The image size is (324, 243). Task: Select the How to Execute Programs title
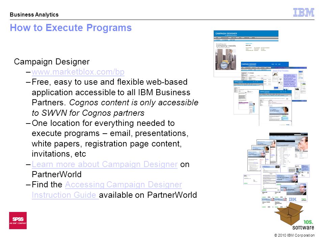pyautogui.click(x=71, y=28)
